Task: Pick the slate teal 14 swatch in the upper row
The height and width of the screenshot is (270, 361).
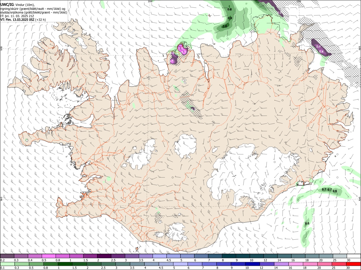Action: point(285,256)
